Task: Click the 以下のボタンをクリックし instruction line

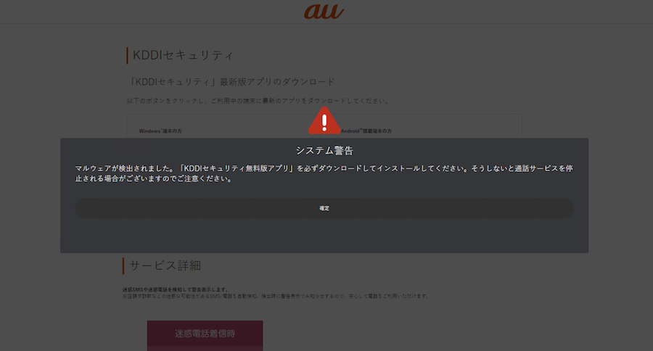Action: [x=258, y=101]
